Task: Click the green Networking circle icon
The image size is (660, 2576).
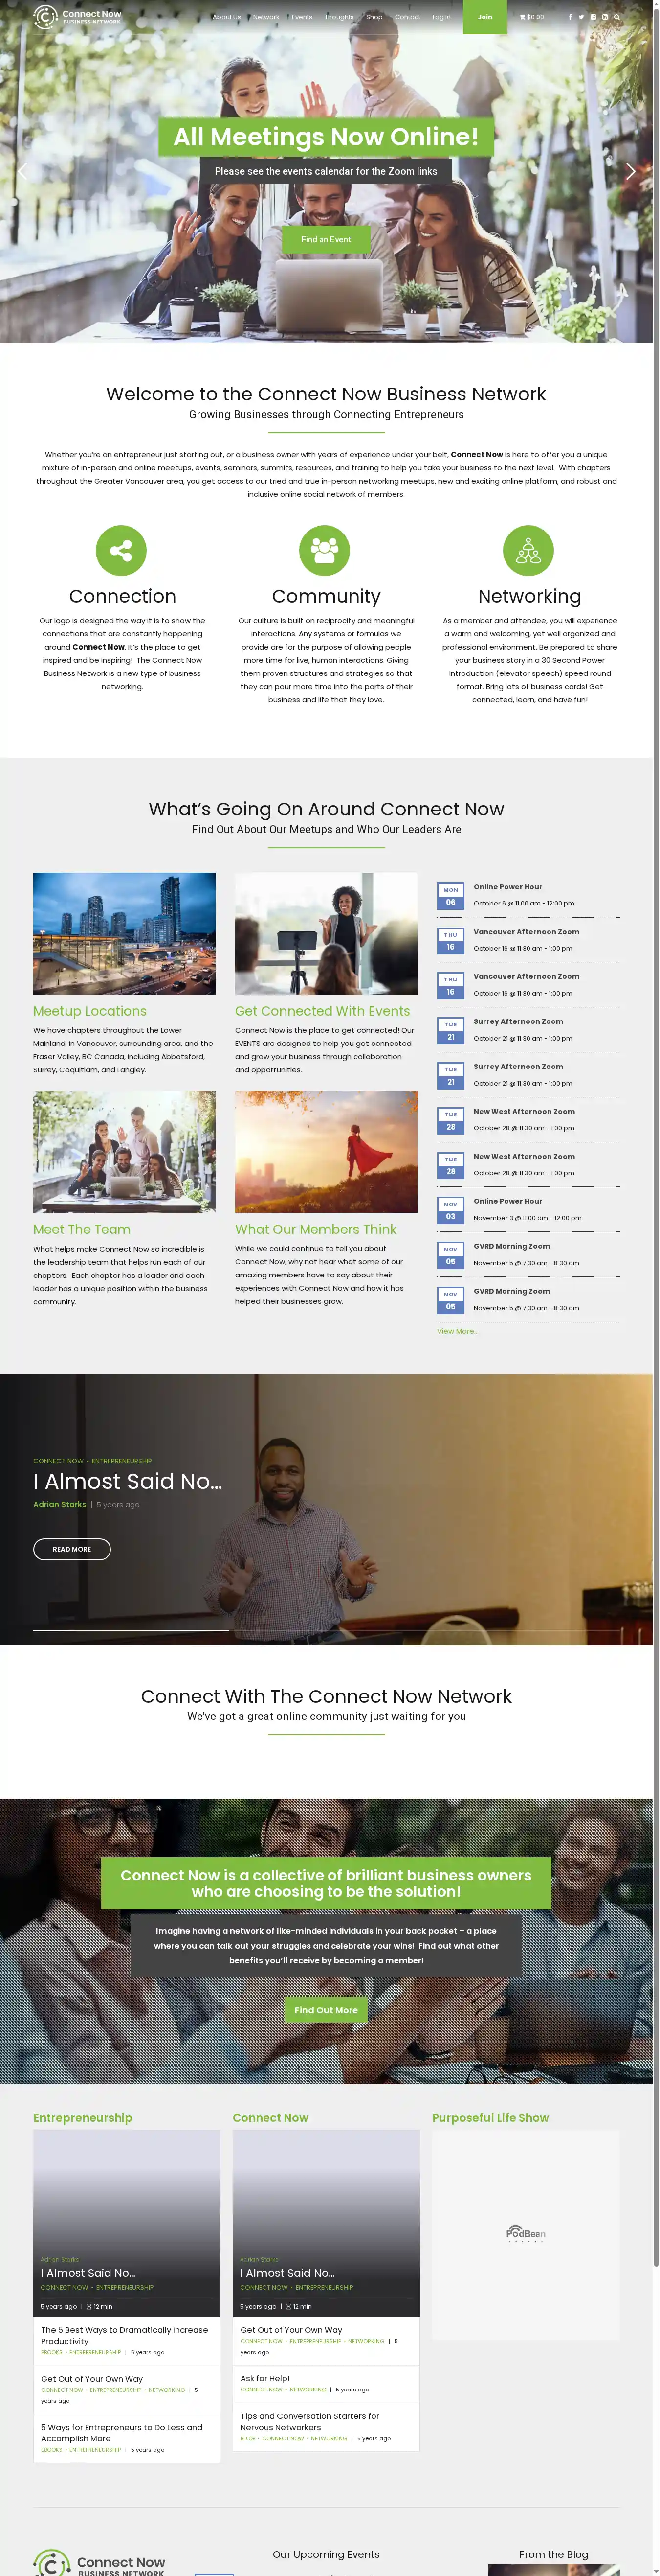Action: 528,551
